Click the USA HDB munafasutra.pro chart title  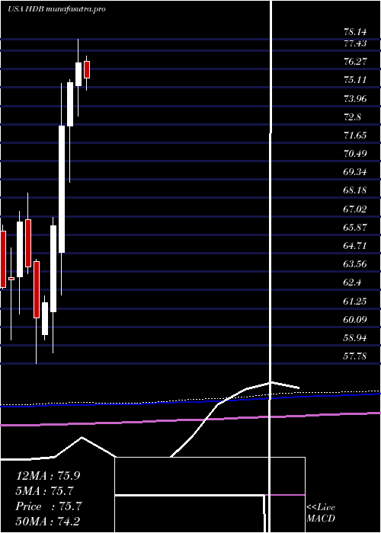point(56,9)
